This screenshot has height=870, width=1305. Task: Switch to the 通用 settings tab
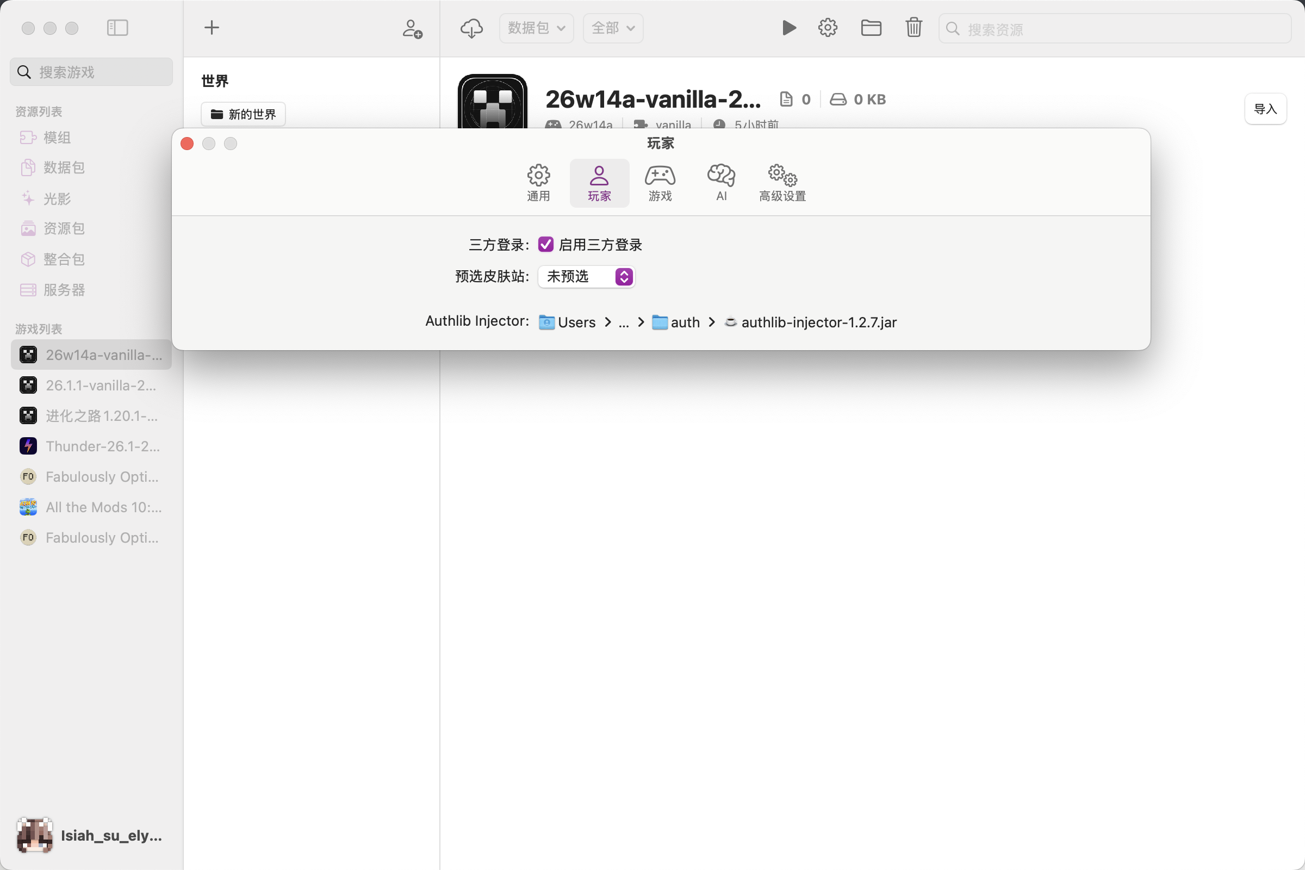click(x=538, y=183)
